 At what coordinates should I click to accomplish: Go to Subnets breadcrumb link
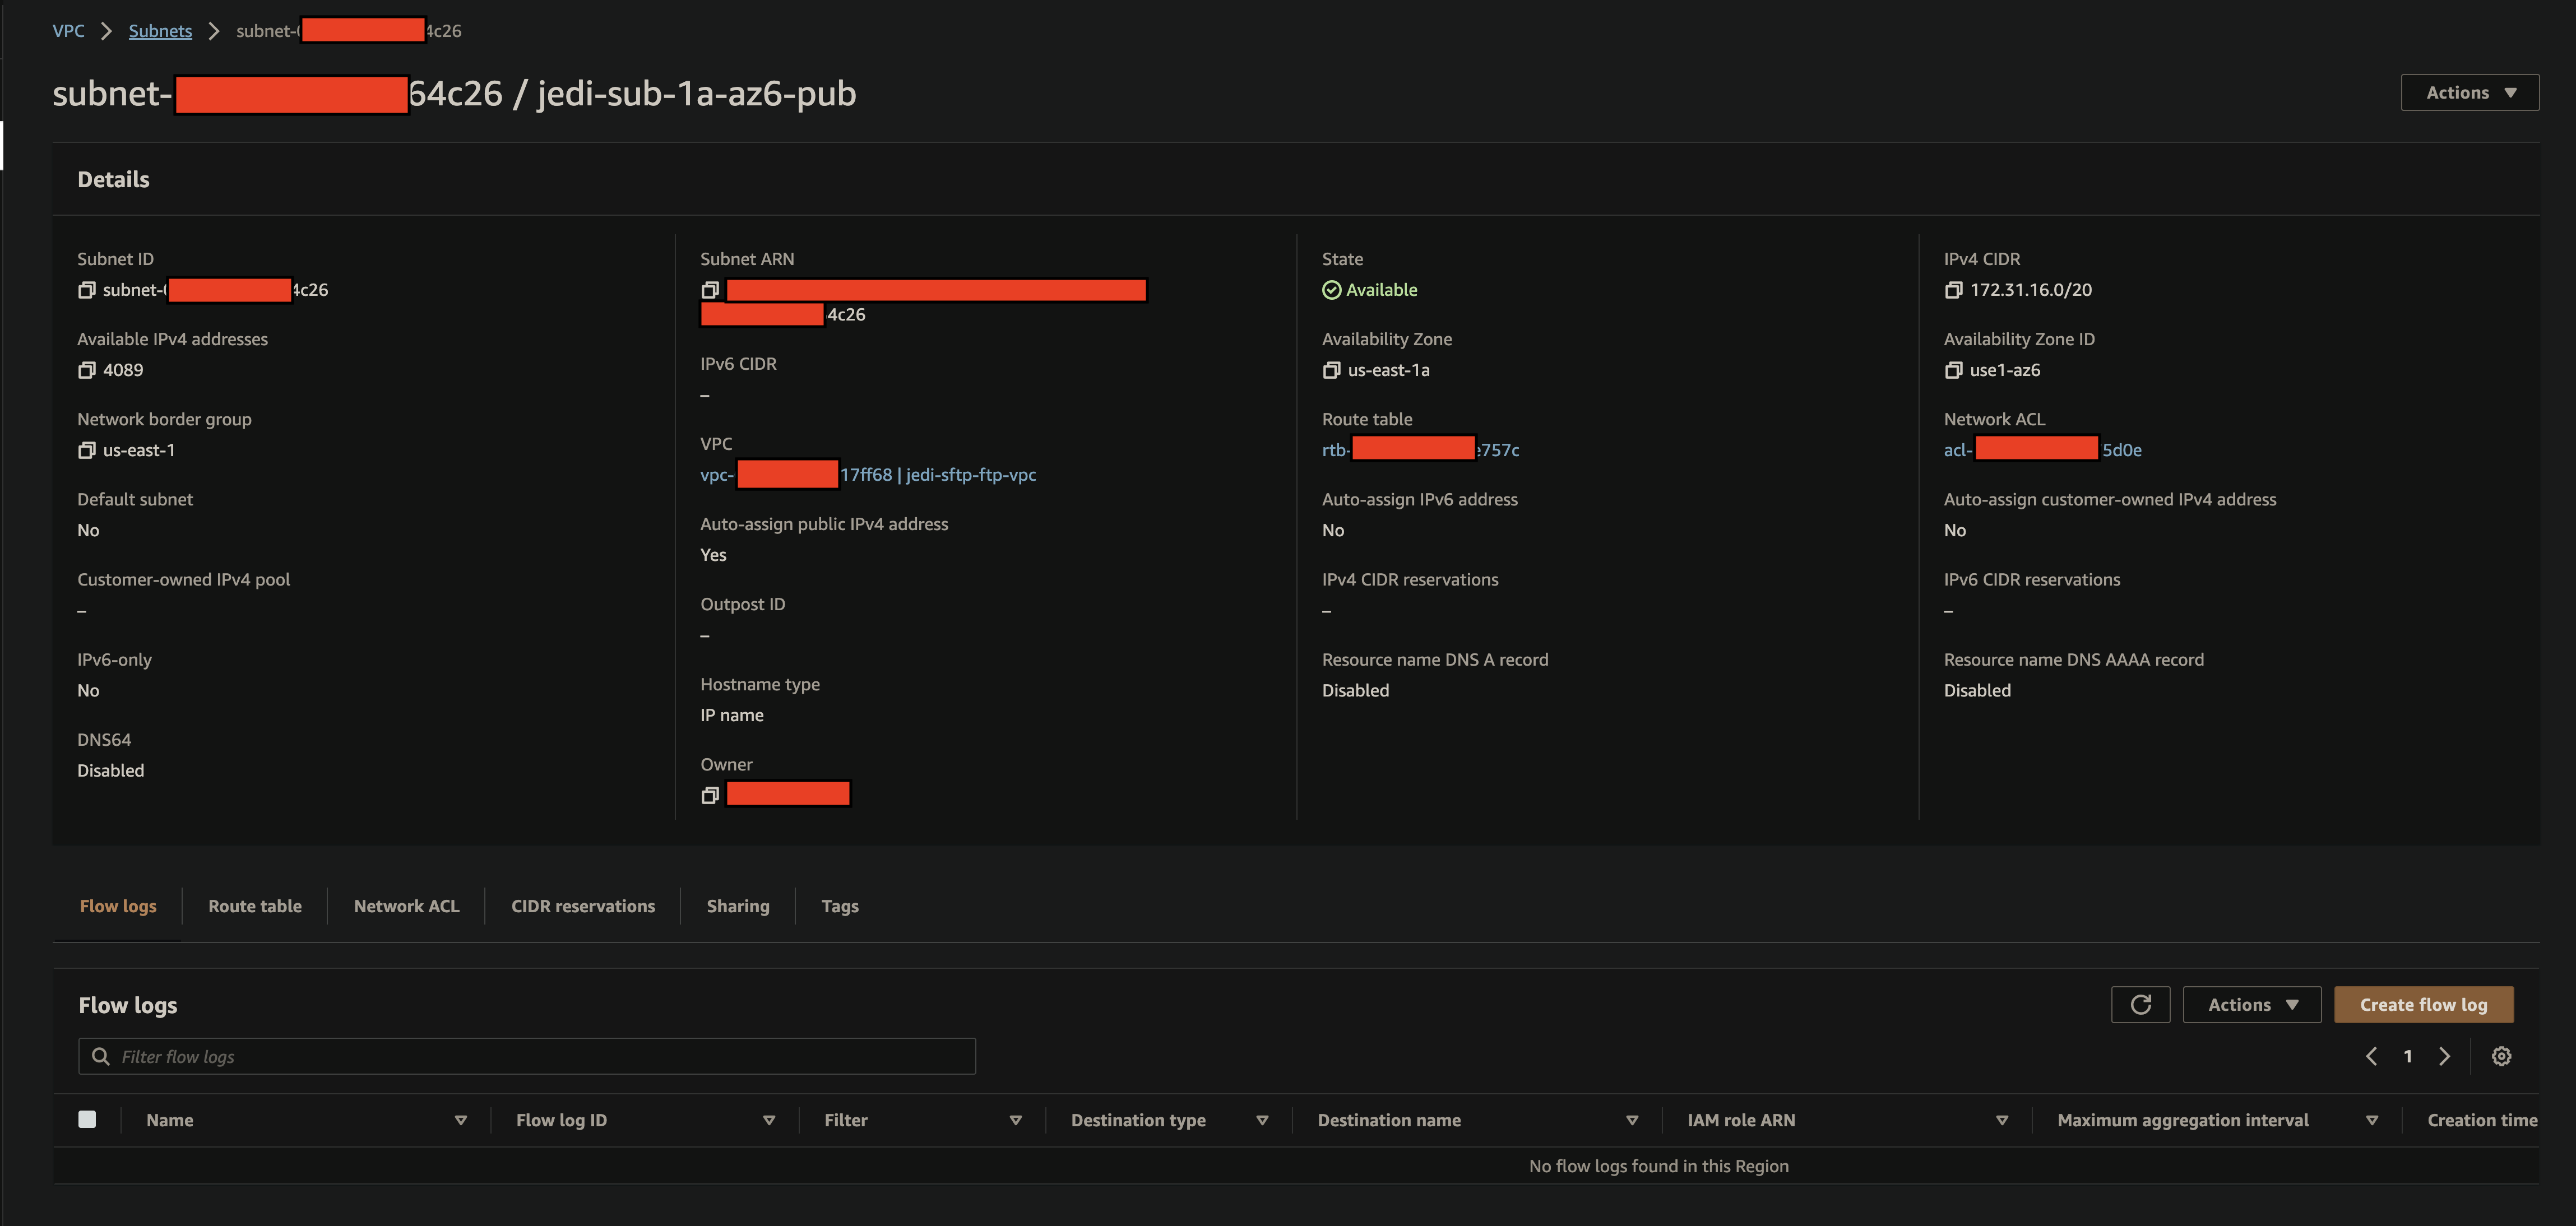[x=160, y=31]
